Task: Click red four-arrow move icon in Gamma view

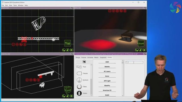Action: pos(27,80)
